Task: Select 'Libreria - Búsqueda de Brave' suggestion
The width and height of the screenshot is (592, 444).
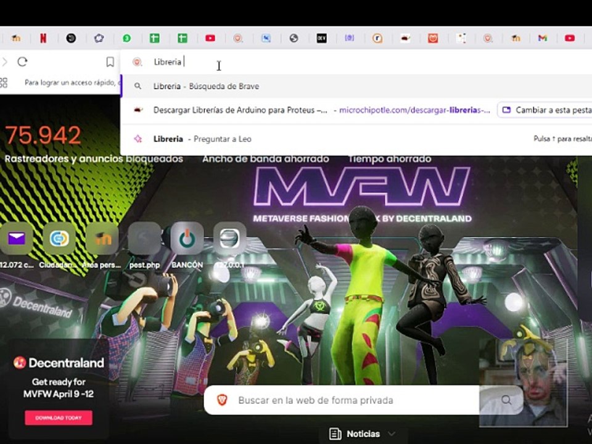Action: [x=356, y=86]
